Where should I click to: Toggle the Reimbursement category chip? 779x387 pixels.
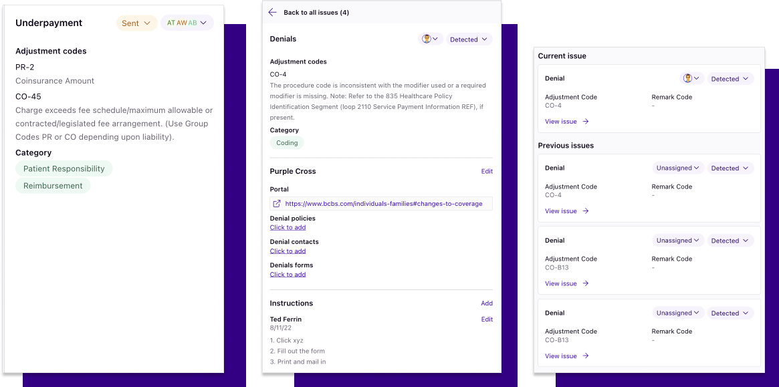click(x=52, y=185)
